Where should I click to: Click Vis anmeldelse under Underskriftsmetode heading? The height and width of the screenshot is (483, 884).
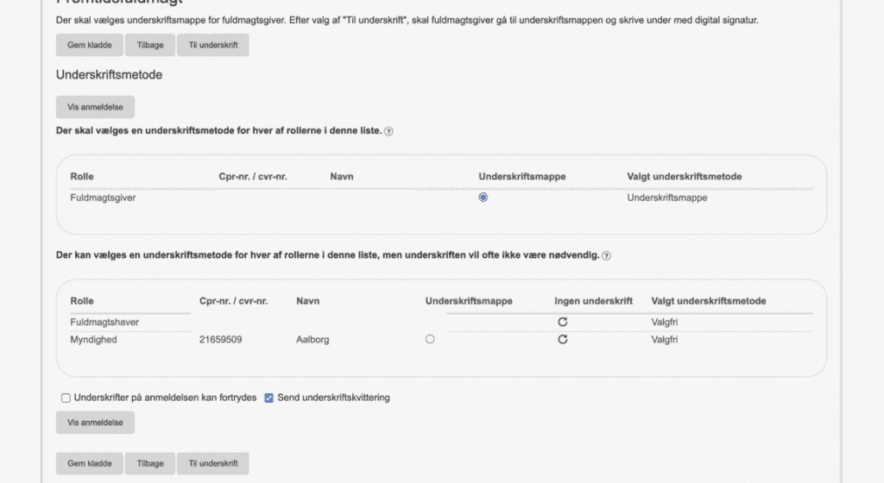point(95,107)
